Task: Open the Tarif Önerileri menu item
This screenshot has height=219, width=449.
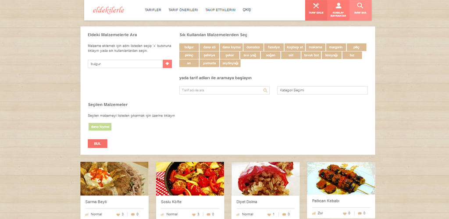Action: 183,10
